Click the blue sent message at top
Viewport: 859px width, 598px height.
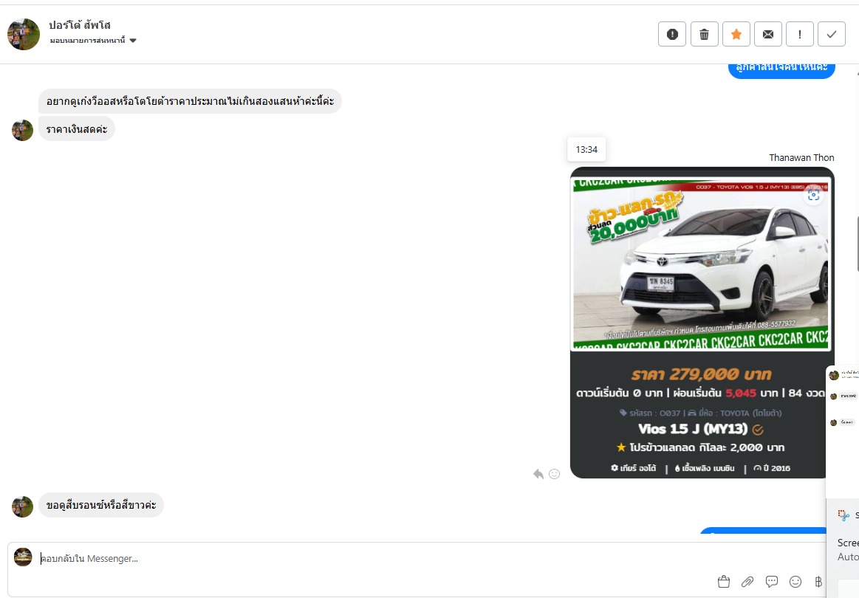coord(781,69)
